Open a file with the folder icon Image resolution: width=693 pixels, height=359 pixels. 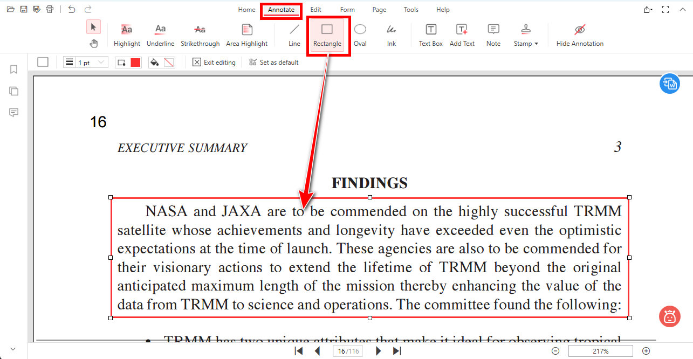(10, 9)
